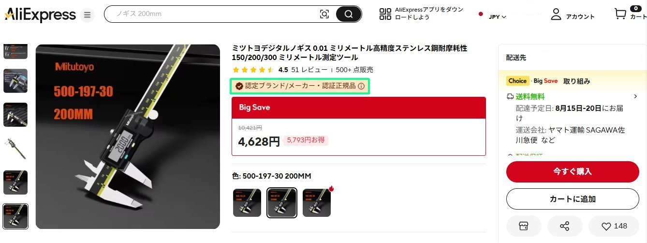Open the shopping cart icon
This screenshot has width=647, height=243.
(x=620, y=14)
